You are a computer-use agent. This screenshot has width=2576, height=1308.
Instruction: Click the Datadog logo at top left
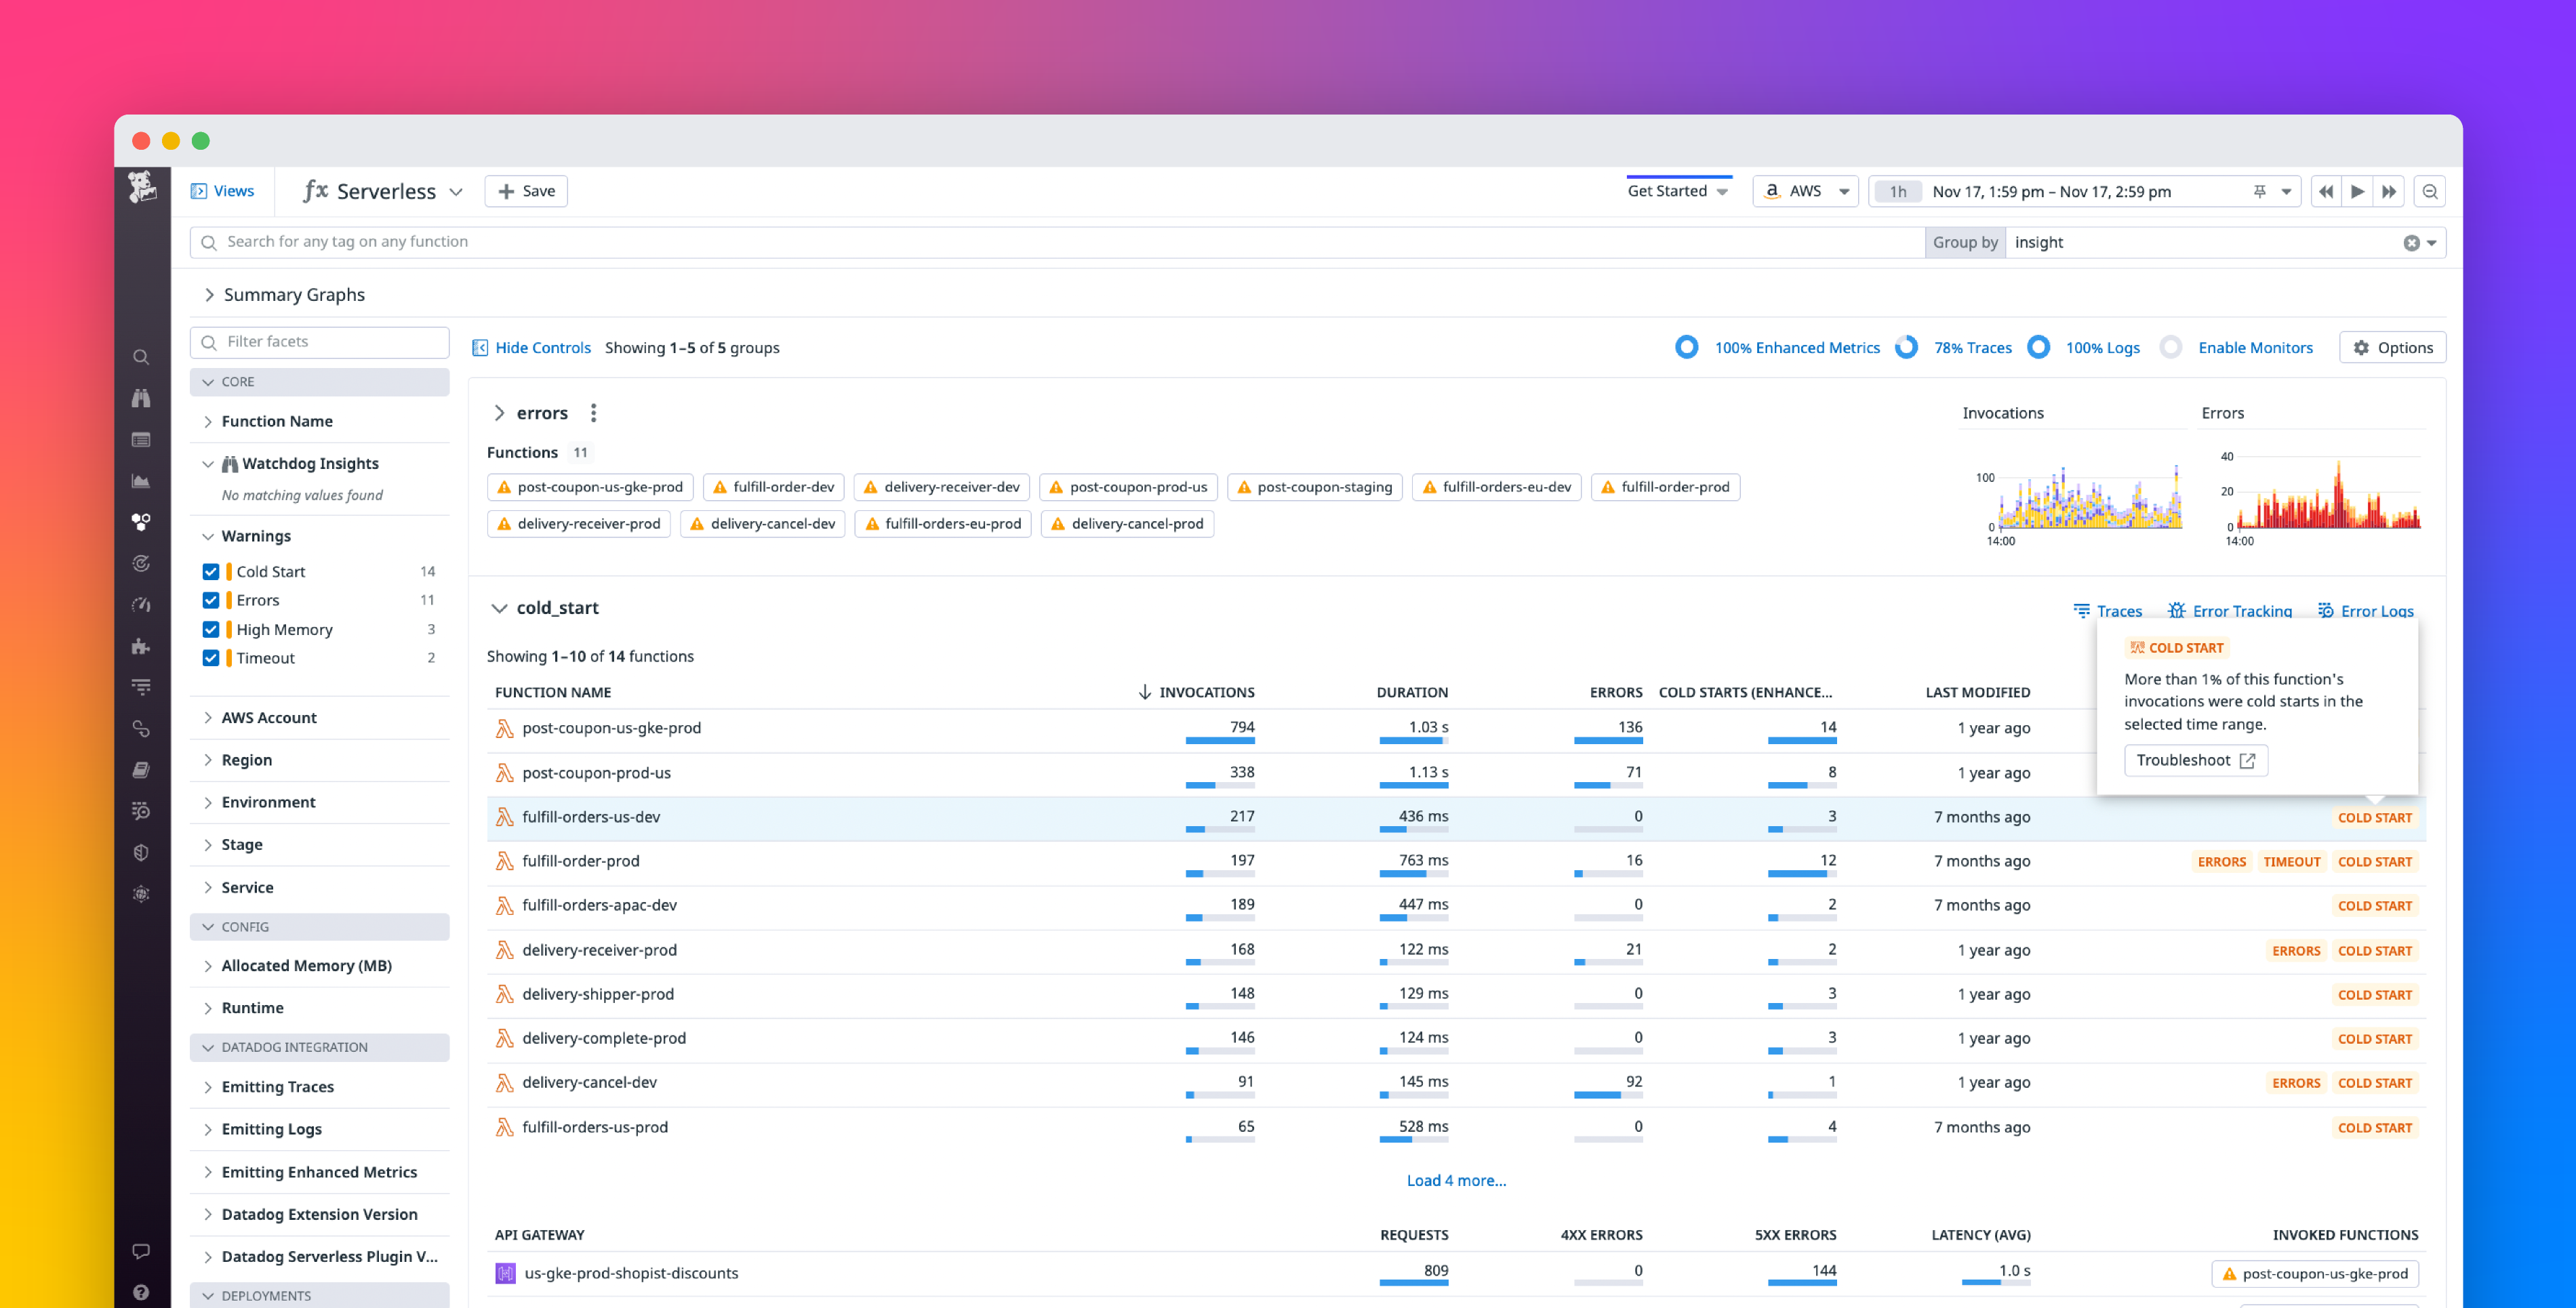click(141, 188)
